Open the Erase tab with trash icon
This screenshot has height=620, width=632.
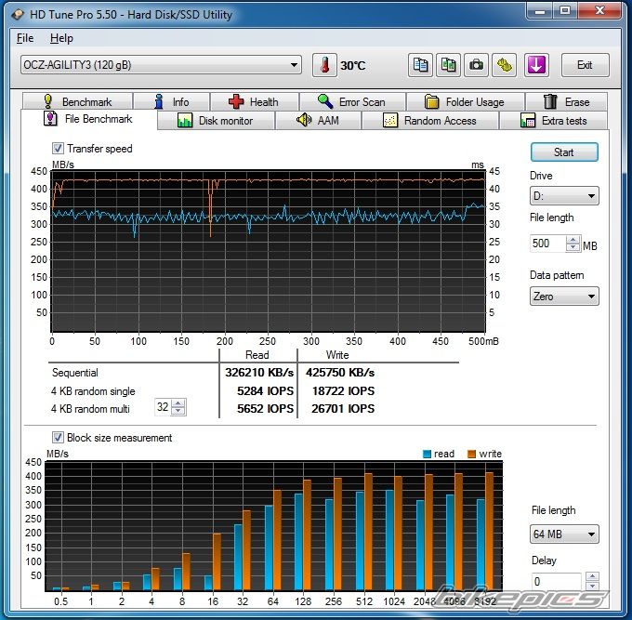[x=566, y=101]
